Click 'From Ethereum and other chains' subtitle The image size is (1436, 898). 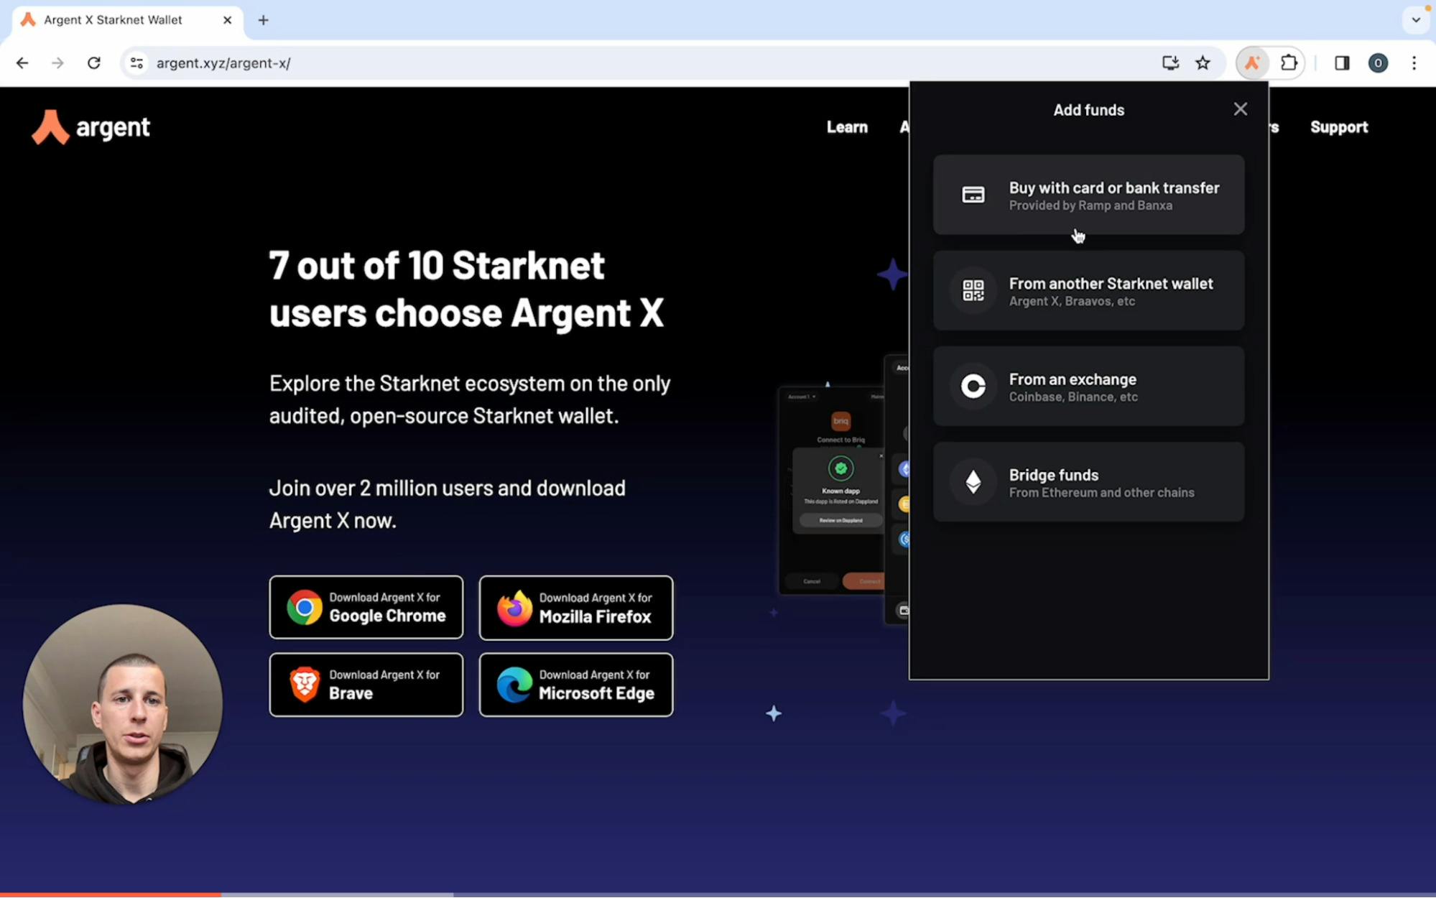coord(1102,493)
